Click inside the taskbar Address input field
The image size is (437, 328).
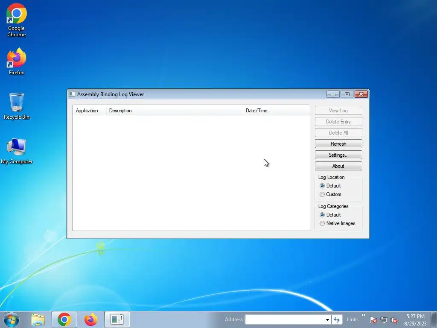[285, 319]
